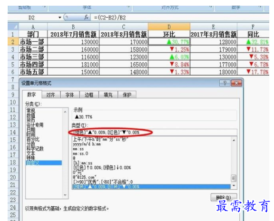Open the Name Box dropdown arrow
Viewport: 274px width, 221px height.
coord(60,18)
